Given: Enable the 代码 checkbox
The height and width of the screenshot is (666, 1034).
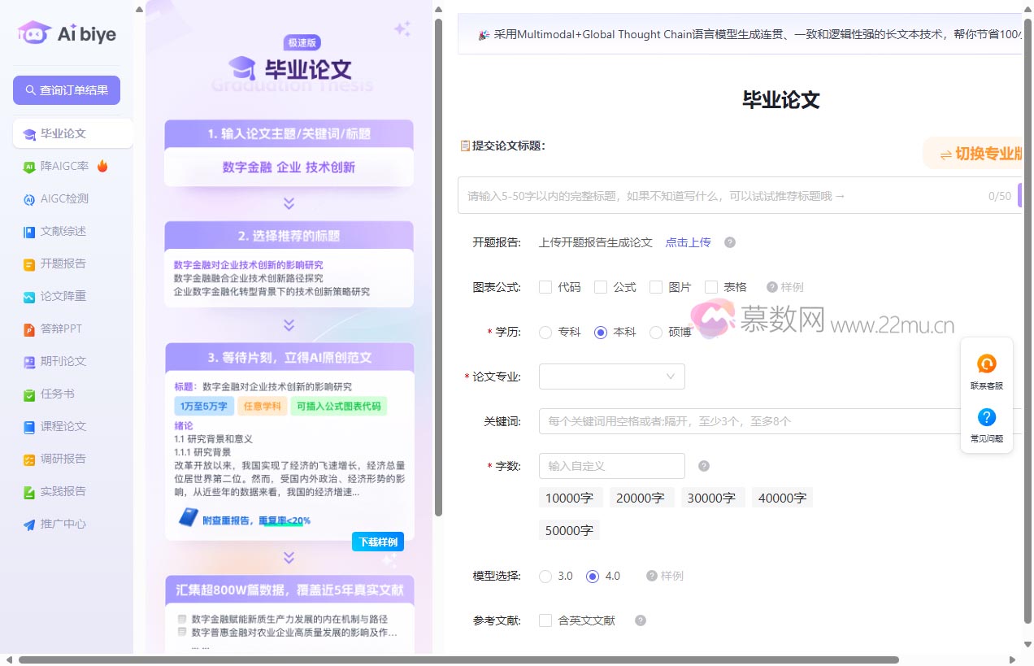Looking at the screenshot, I should 545,287.
